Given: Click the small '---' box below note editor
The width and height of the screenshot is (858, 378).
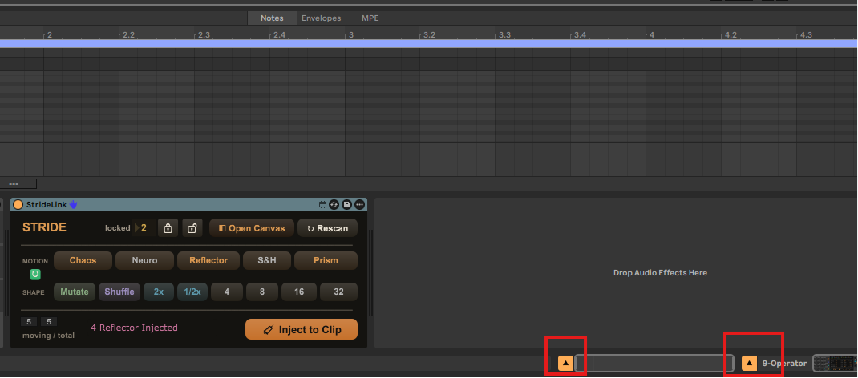Looking at the screenshot, I should 18,184.
